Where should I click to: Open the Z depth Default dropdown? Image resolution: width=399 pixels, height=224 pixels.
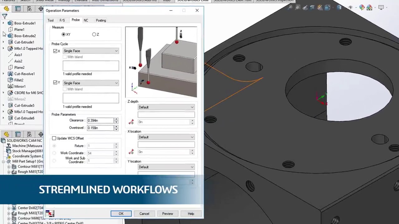166,107
